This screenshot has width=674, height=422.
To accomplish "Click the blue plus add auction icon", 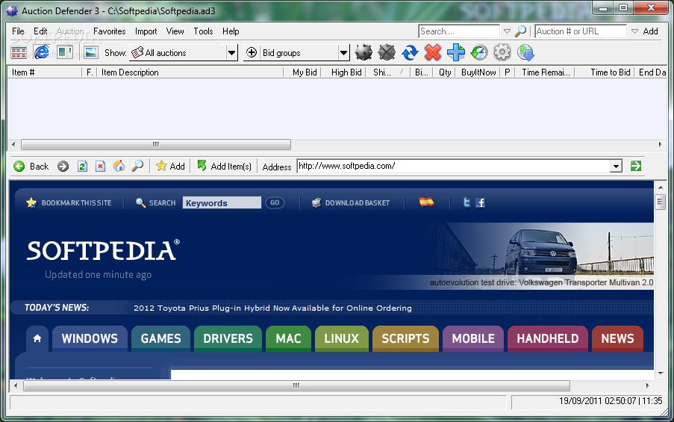I will 456,52.
